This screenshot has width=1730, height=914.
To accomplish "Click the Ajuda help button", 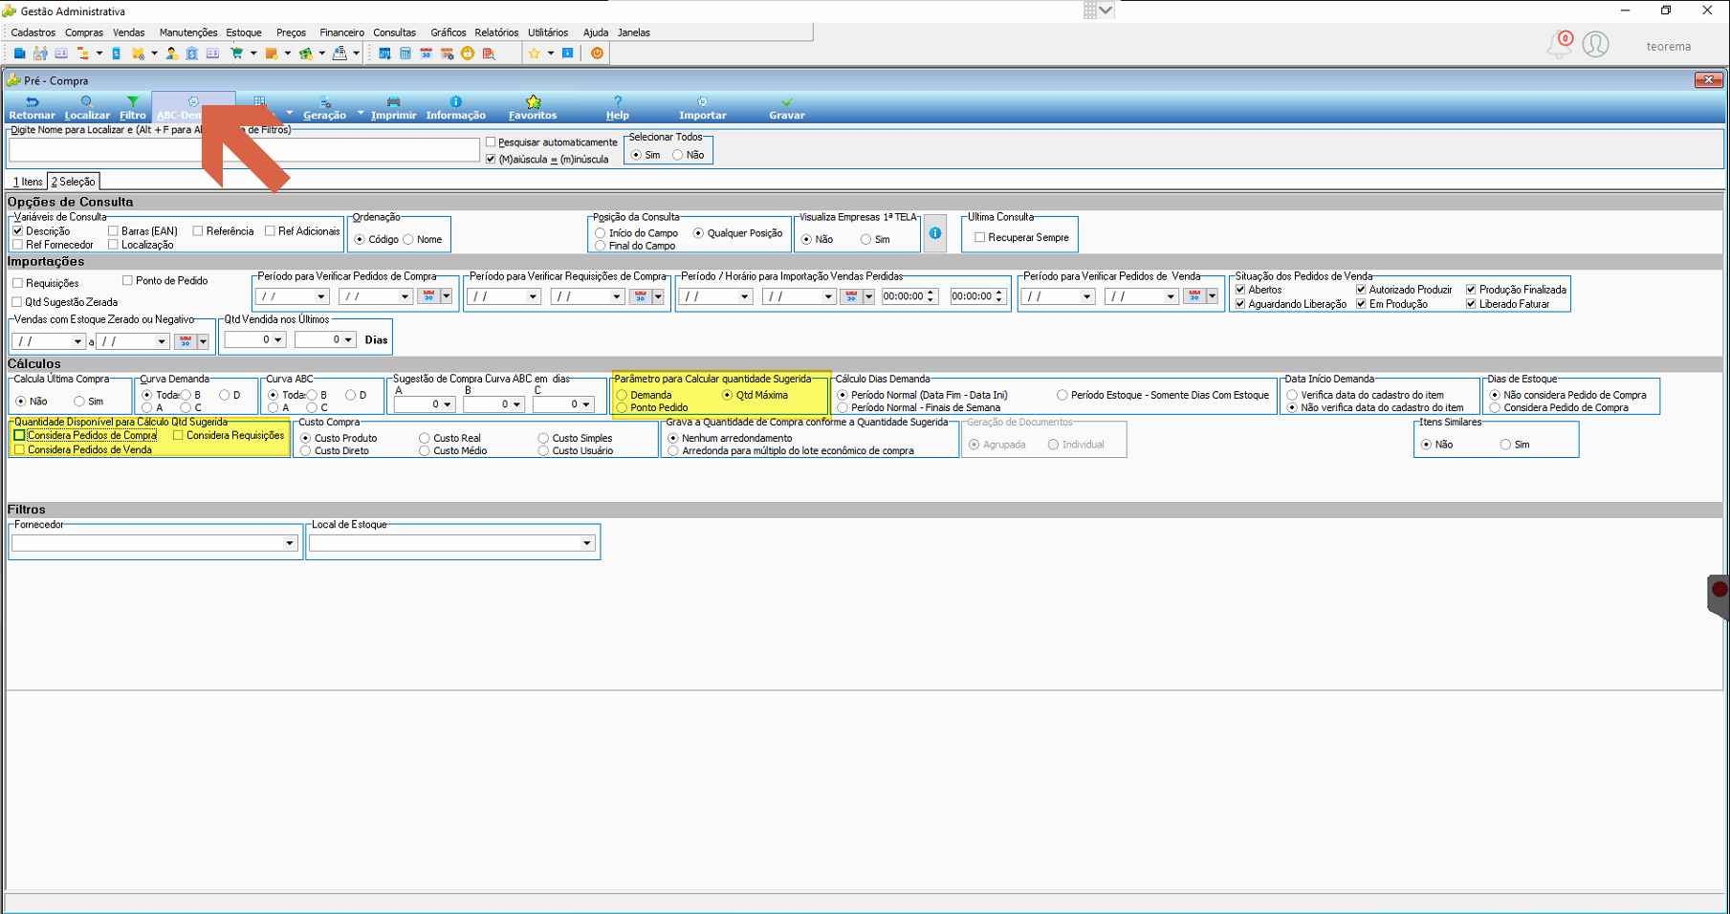I will pyautogui.click(x=617, y=107).
